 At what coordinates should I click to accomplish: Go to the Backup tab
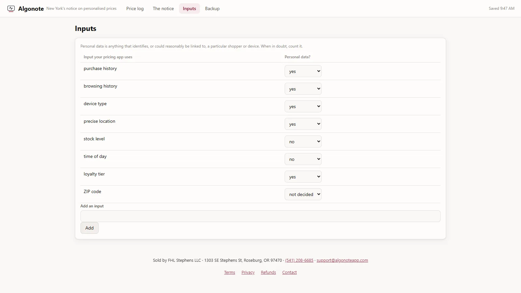[x=212, y=8]
